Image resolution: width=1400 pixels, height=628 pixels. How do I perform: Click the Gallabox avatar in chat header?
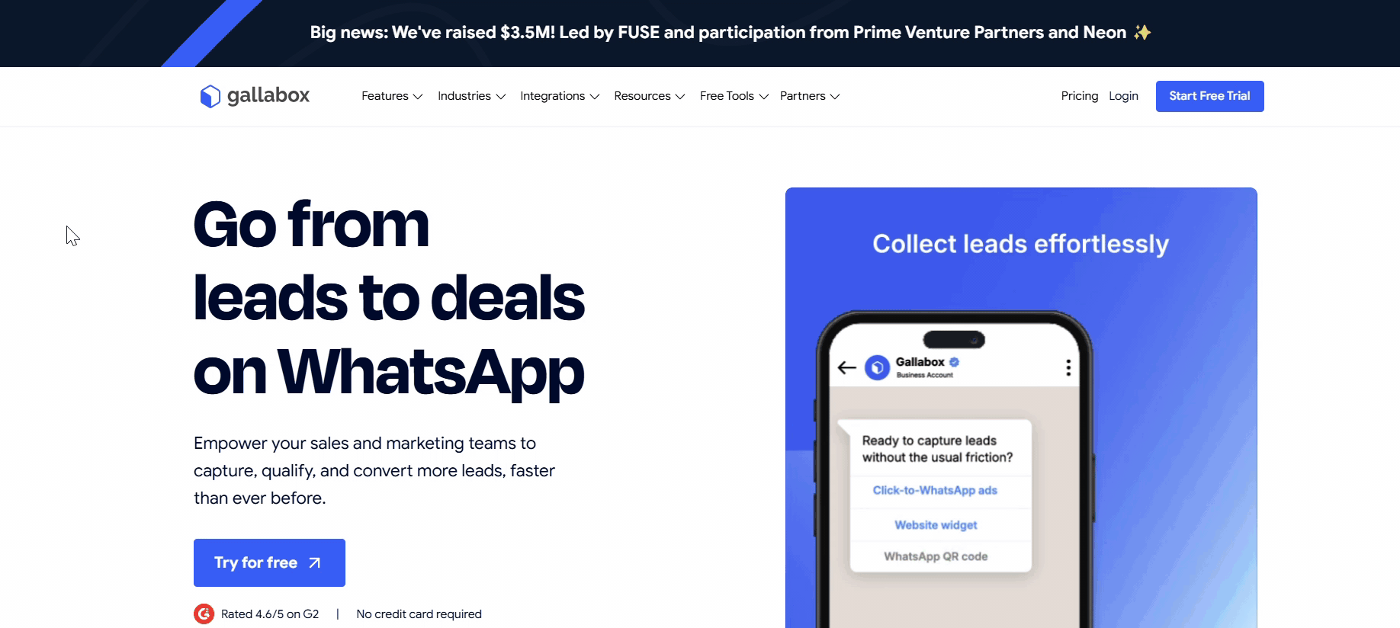pos(878,368)
